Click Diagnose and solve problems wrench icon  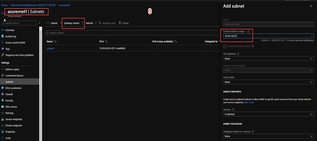point(2,55)
